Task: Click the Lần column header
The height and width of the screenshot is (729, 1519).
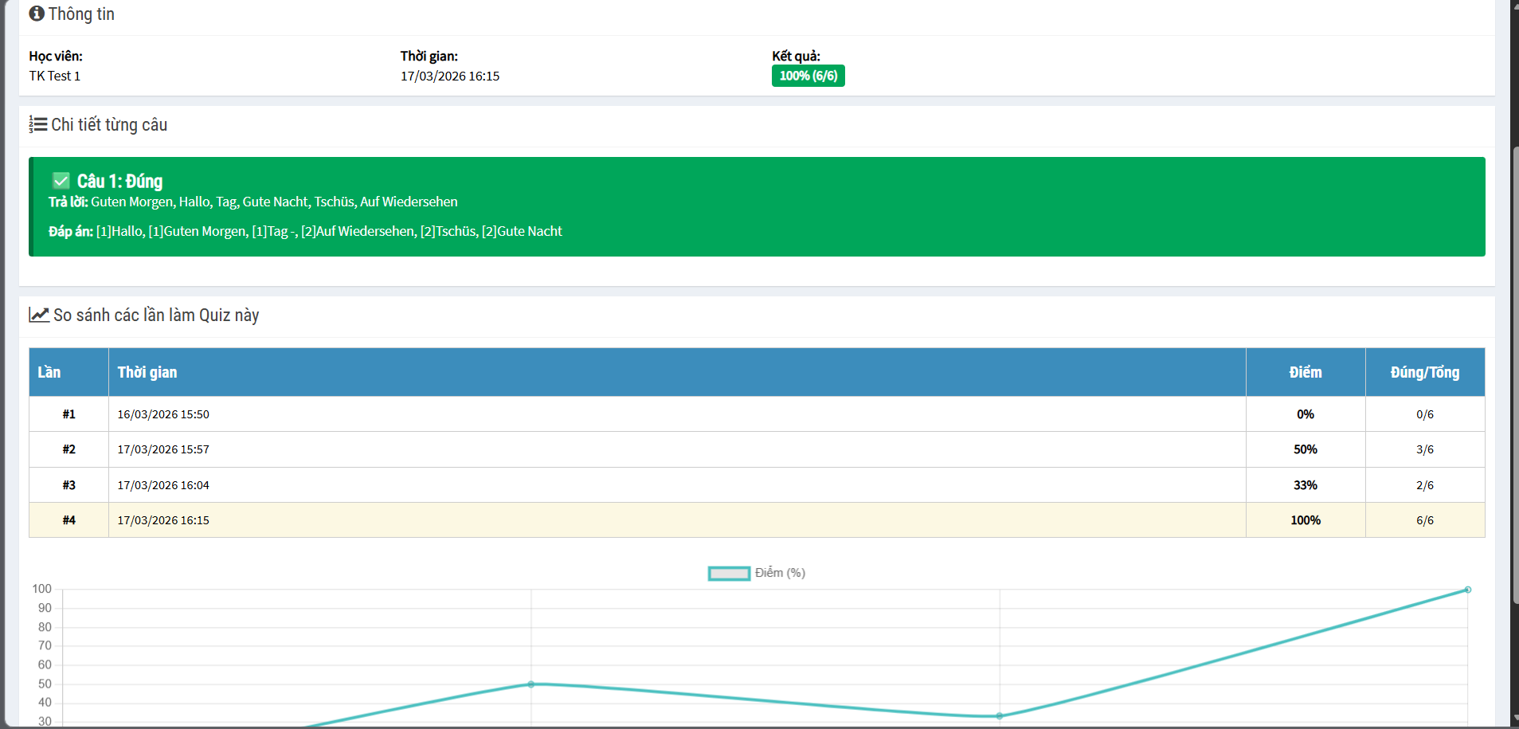Action: [49, 372]
